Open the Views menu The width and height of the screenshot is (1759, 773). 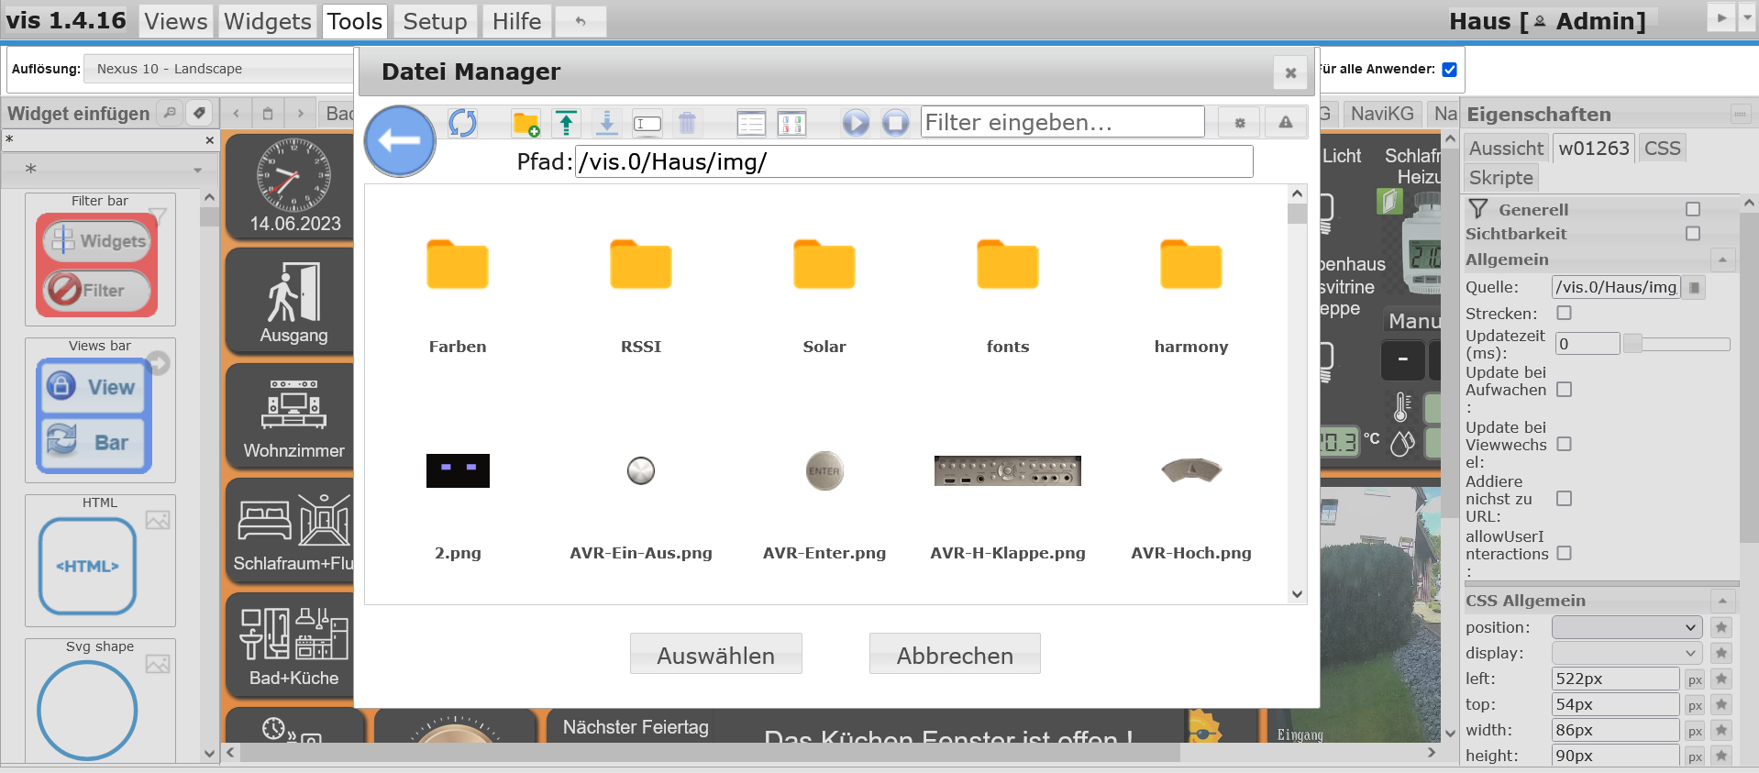176,21
